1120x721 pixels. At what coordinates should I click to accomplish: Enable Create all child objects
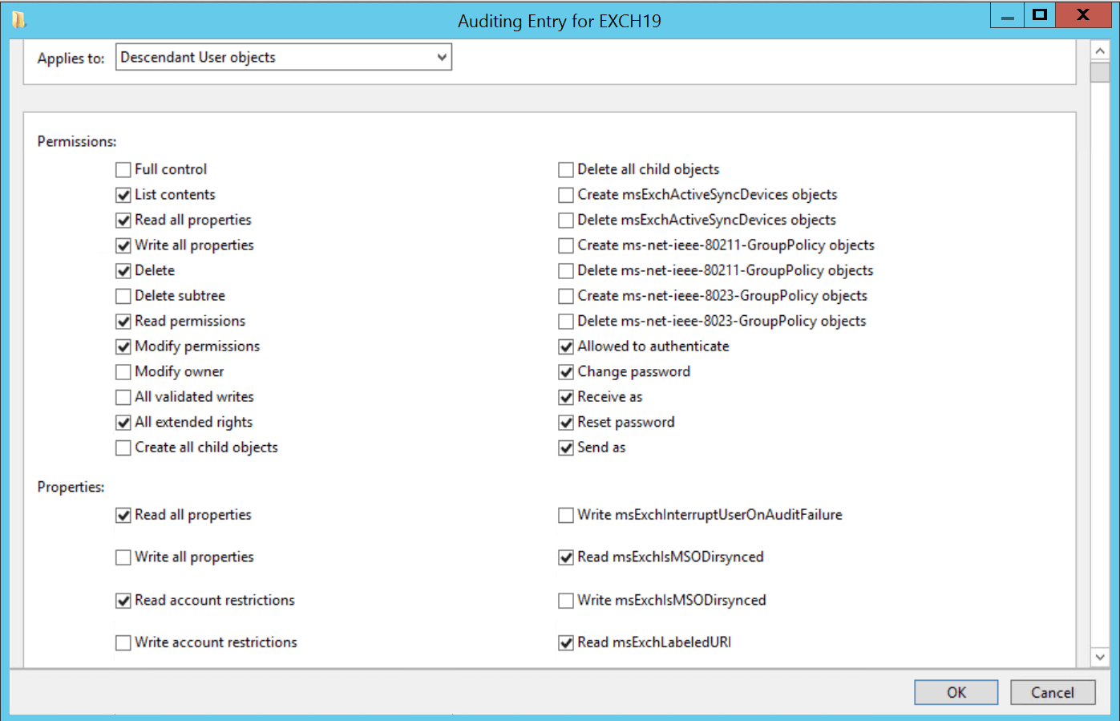coord(123,448)
